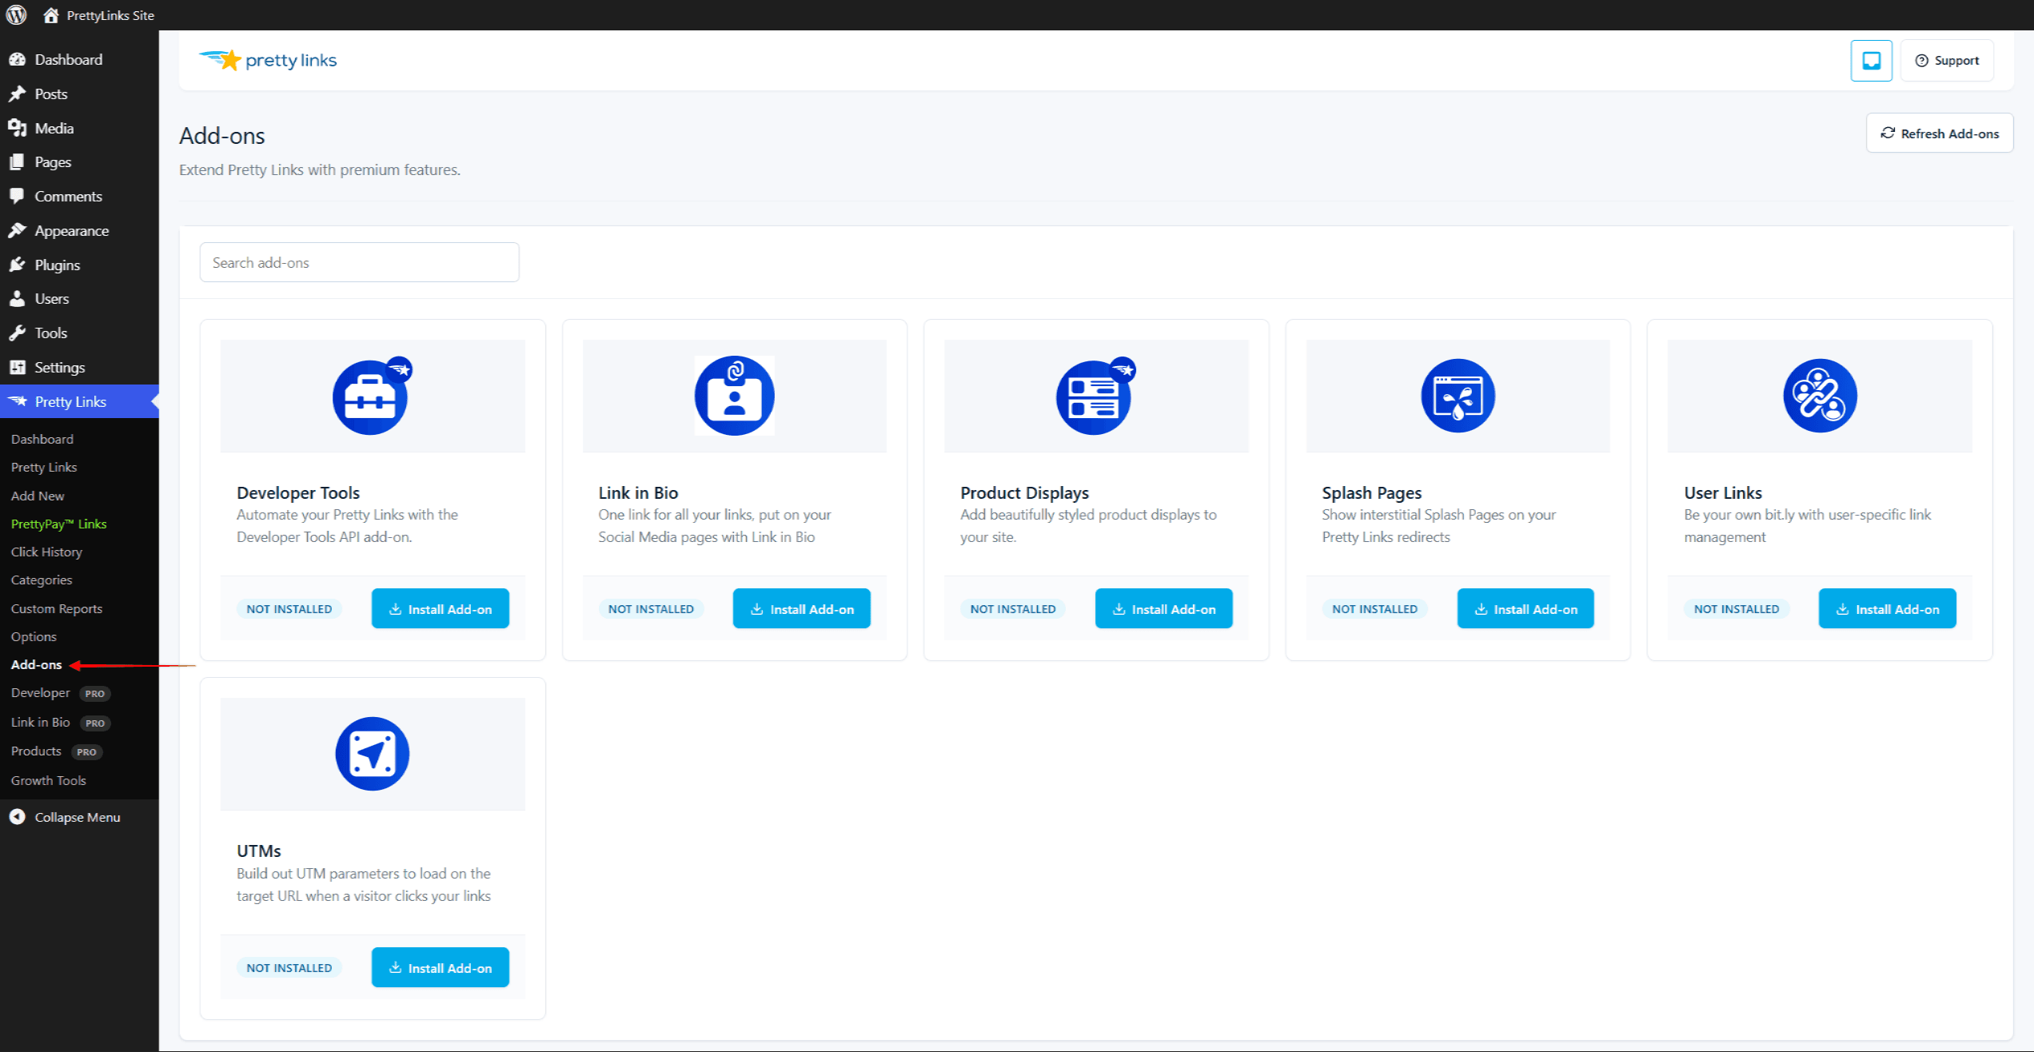Viewport: 2034px width, 1052px height.
Task: Click the Comments bubble icon
Action: [18, 196]
